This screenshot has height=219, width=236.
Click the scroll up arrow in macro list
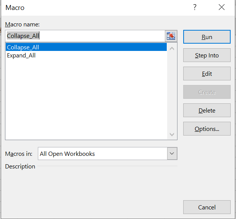[x=172, y=48]
